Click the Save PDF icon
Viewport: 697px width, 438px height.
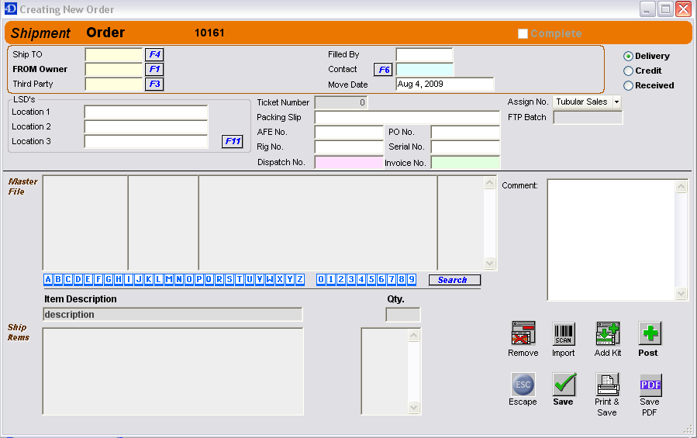pos(650,385)
